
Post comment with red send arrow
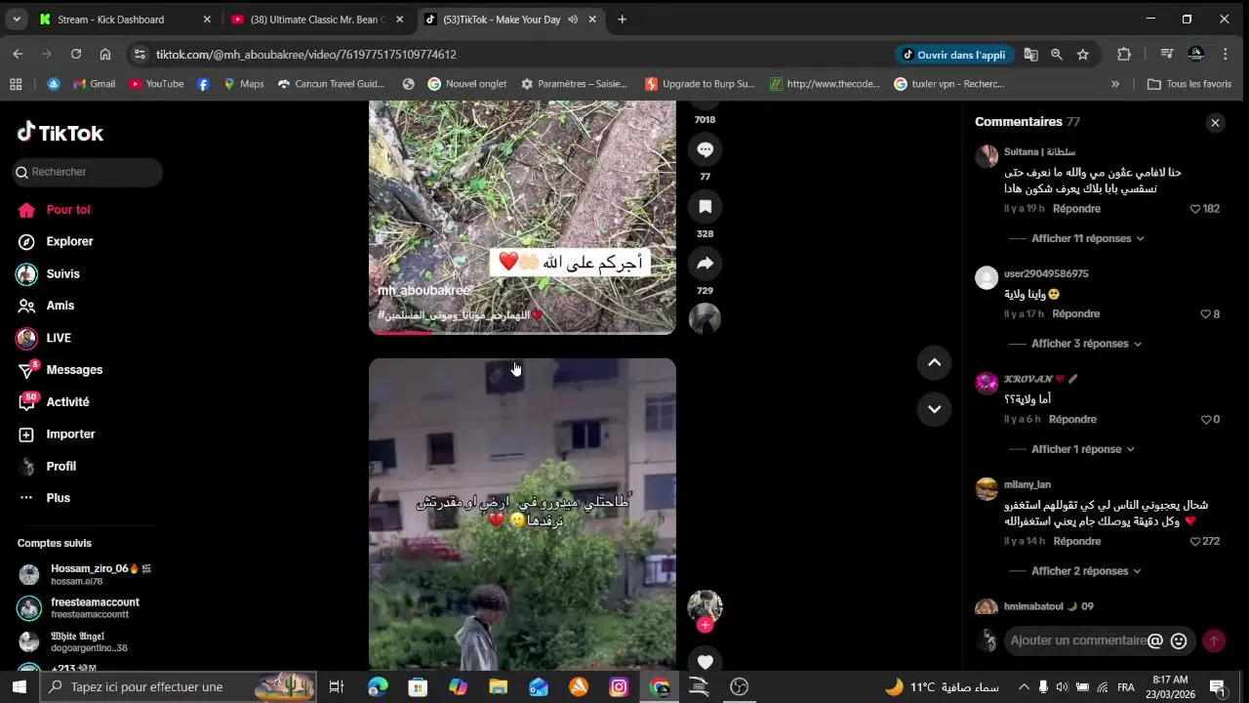point(1213,641)
